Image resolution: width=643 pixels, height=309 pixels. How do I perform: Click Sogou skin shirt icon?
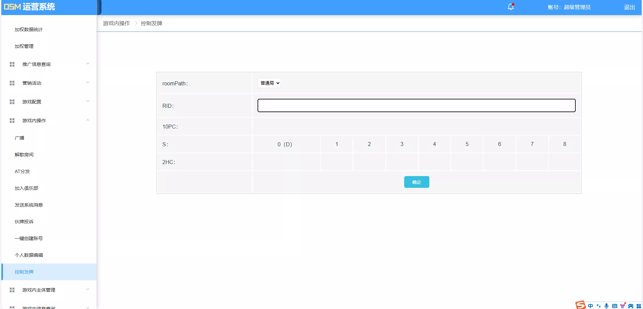point(623,306)
